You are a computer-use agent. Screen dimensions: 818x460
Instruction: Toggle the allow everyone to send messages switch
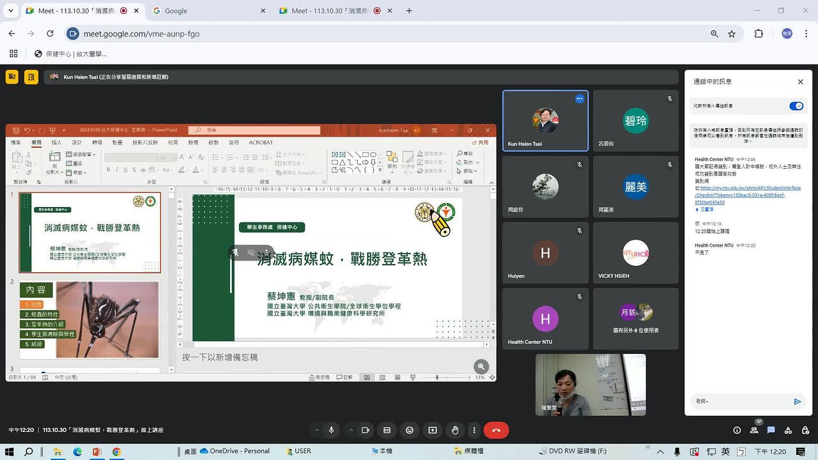796,106
